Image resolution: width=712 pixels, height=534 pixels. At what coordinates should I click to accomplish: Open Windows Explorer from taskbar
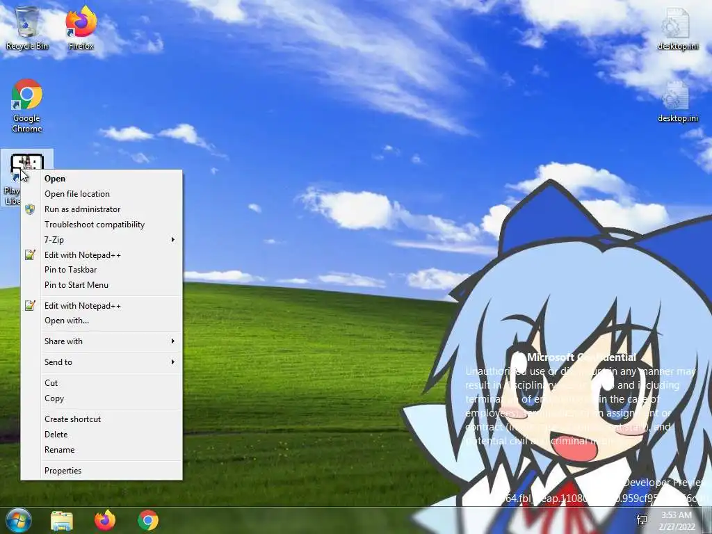click(62, 520)
